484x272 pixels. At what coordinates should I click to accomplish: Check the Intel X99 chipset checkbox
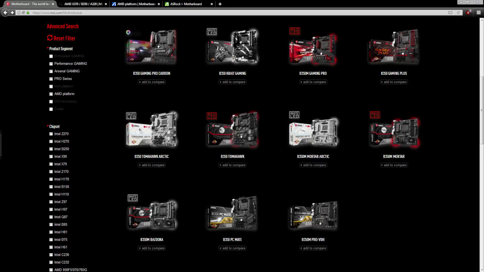pyautogui.click(x=51, y=157)
